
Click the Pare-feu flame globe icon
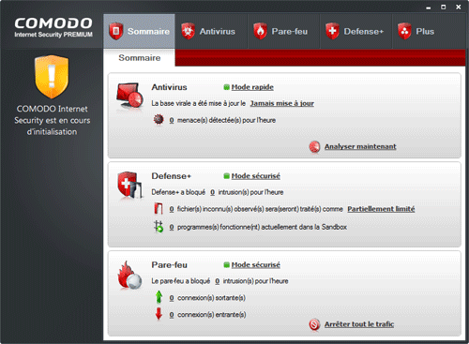129,275
